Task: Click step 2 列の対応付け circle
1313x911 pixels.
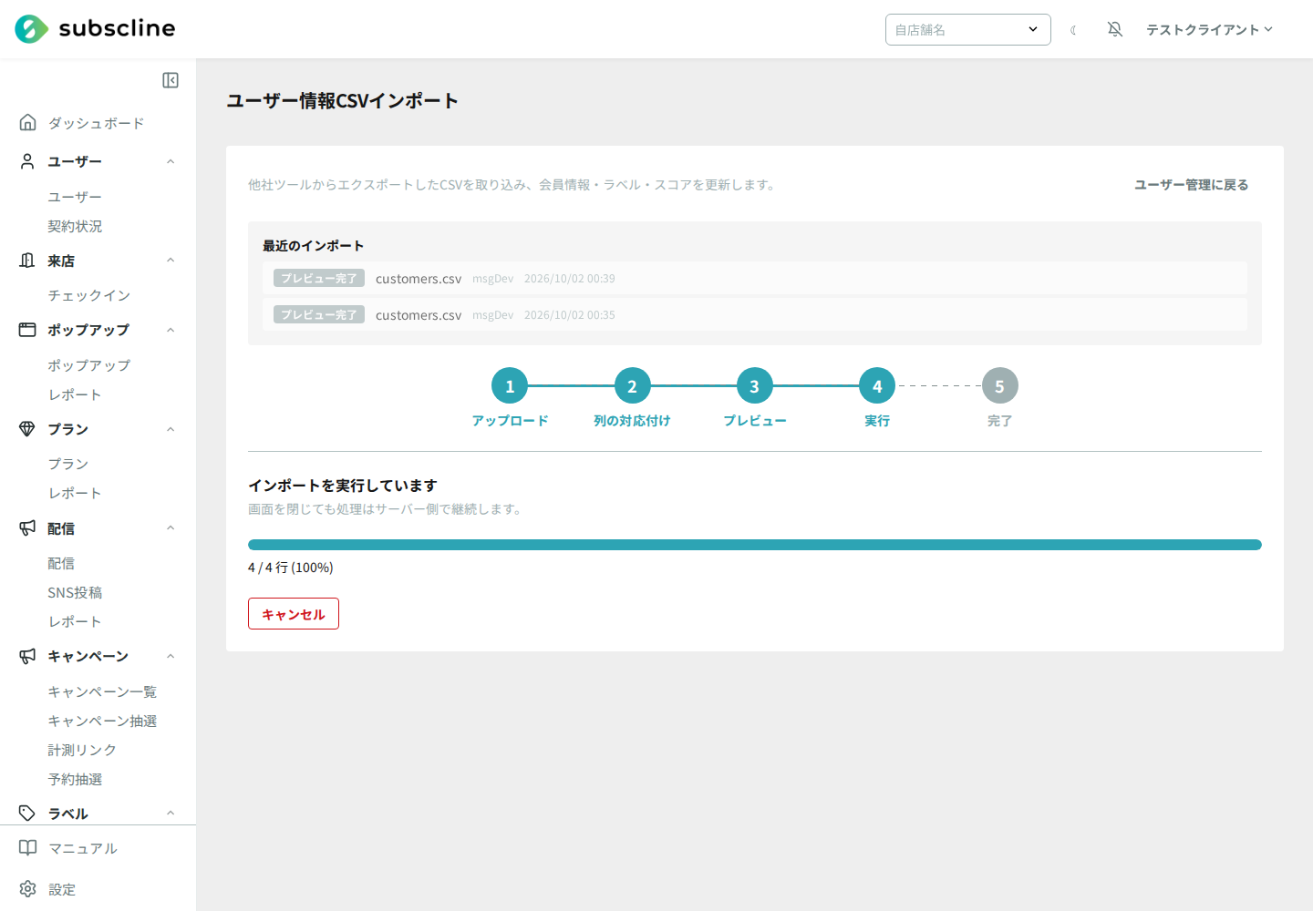Action: click(x=632, y=386)
